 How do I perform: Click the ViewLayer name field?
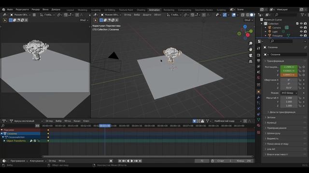click(287, 10)
